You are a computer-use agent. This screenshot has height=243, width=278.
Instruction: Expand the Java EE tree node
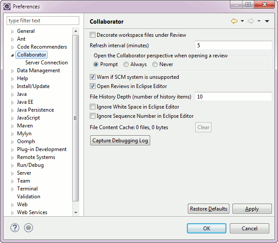coord(12,102)
